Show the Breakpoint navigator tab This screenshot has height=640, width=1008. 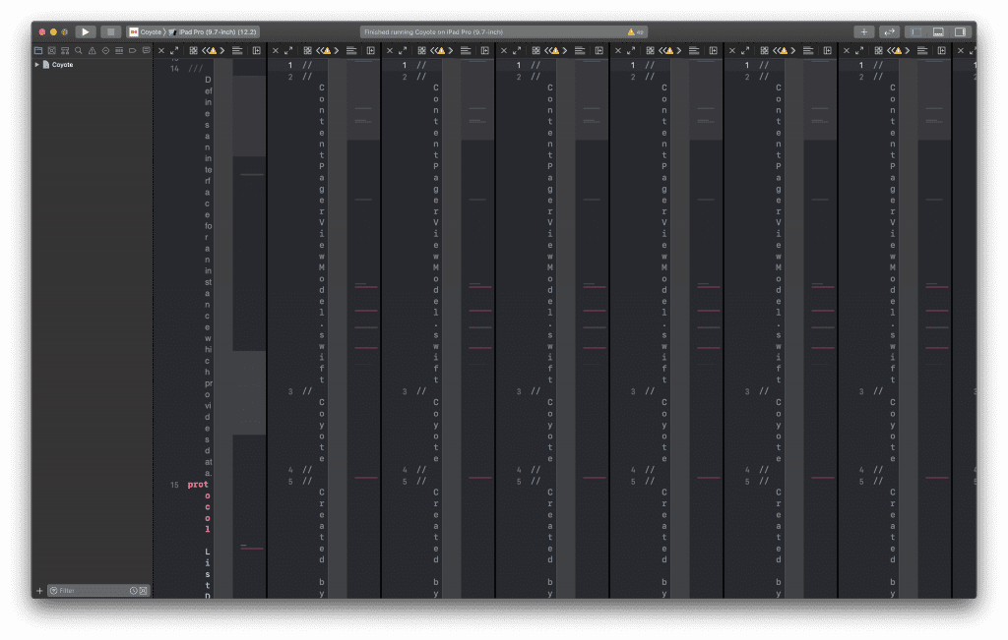133,50
